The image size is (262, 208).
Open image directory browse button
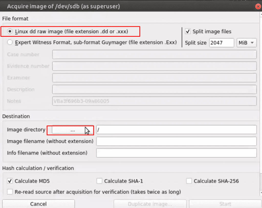(72, 130)
